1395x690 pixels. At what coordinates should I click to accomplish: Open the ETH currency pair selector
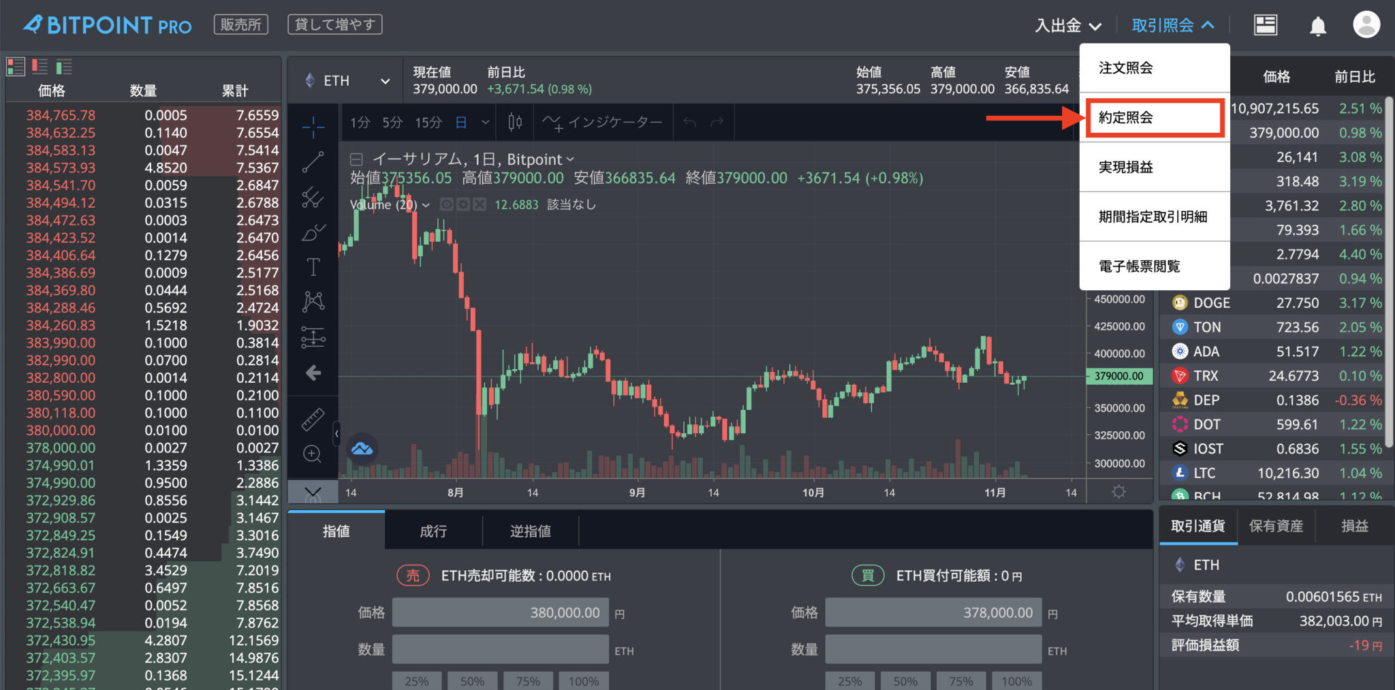click(344, 80)
